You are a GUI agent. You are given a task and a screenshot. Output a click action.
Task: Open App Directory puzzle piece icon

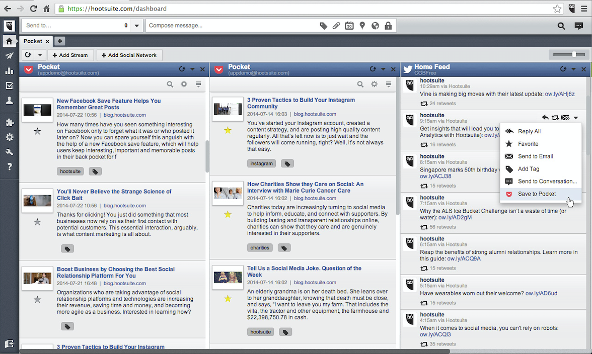[x=9, y=122]
